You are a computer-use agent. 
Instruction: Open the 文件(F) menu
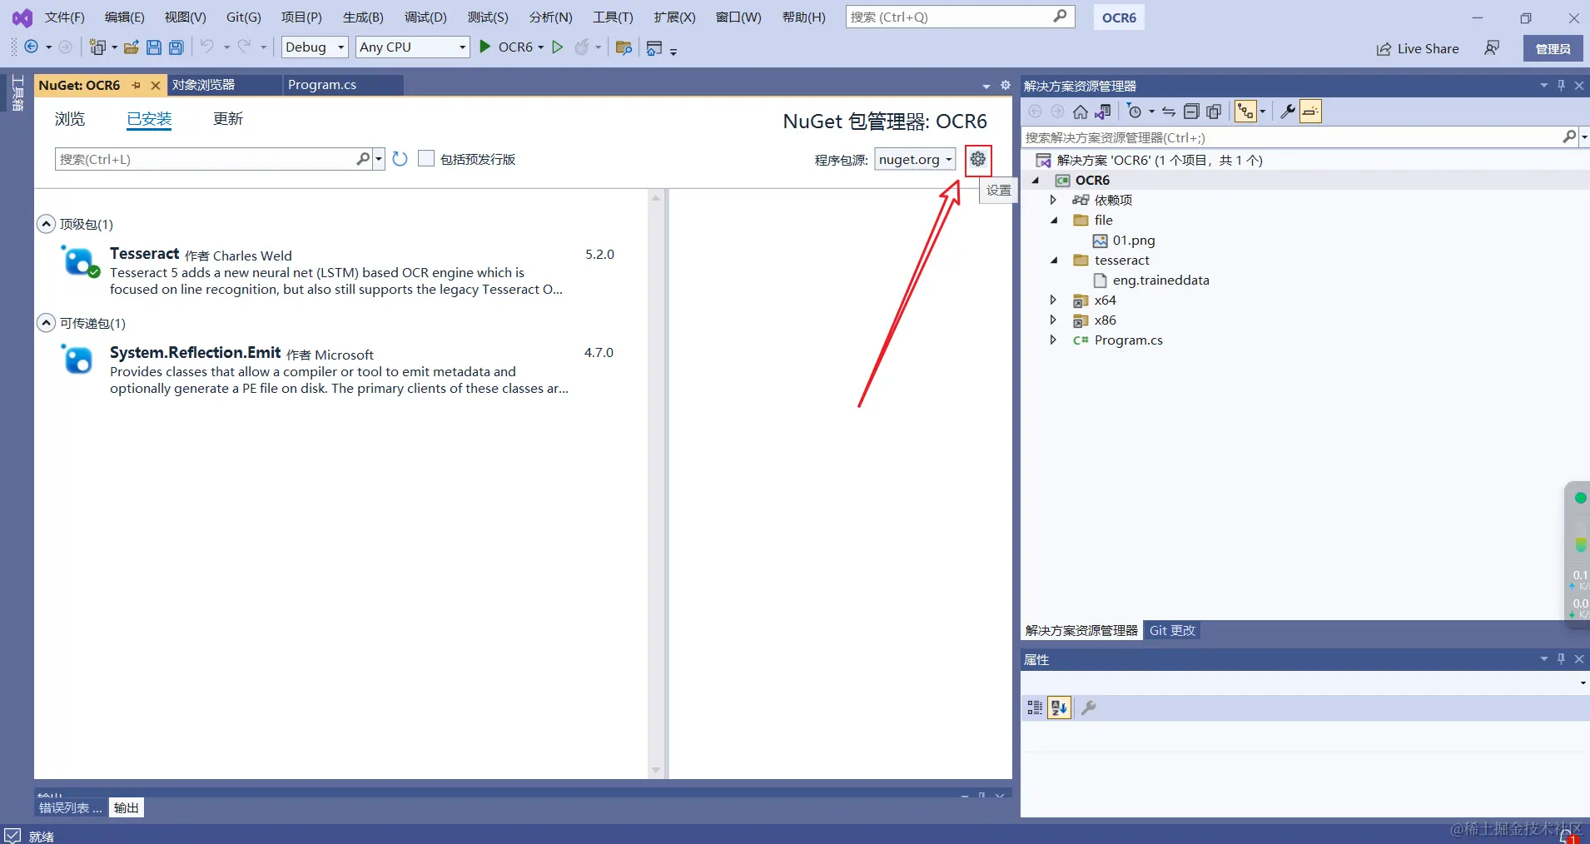(x=64, y=17)
